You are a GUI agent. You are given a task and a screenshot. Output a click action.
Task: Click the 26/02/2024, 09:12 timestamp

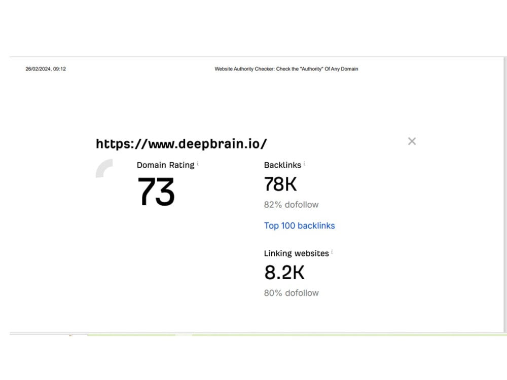(46, 69)
